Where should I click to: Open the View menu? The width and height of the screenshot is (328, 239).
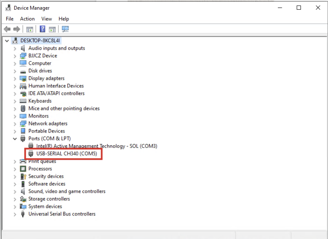coord(47,19)
